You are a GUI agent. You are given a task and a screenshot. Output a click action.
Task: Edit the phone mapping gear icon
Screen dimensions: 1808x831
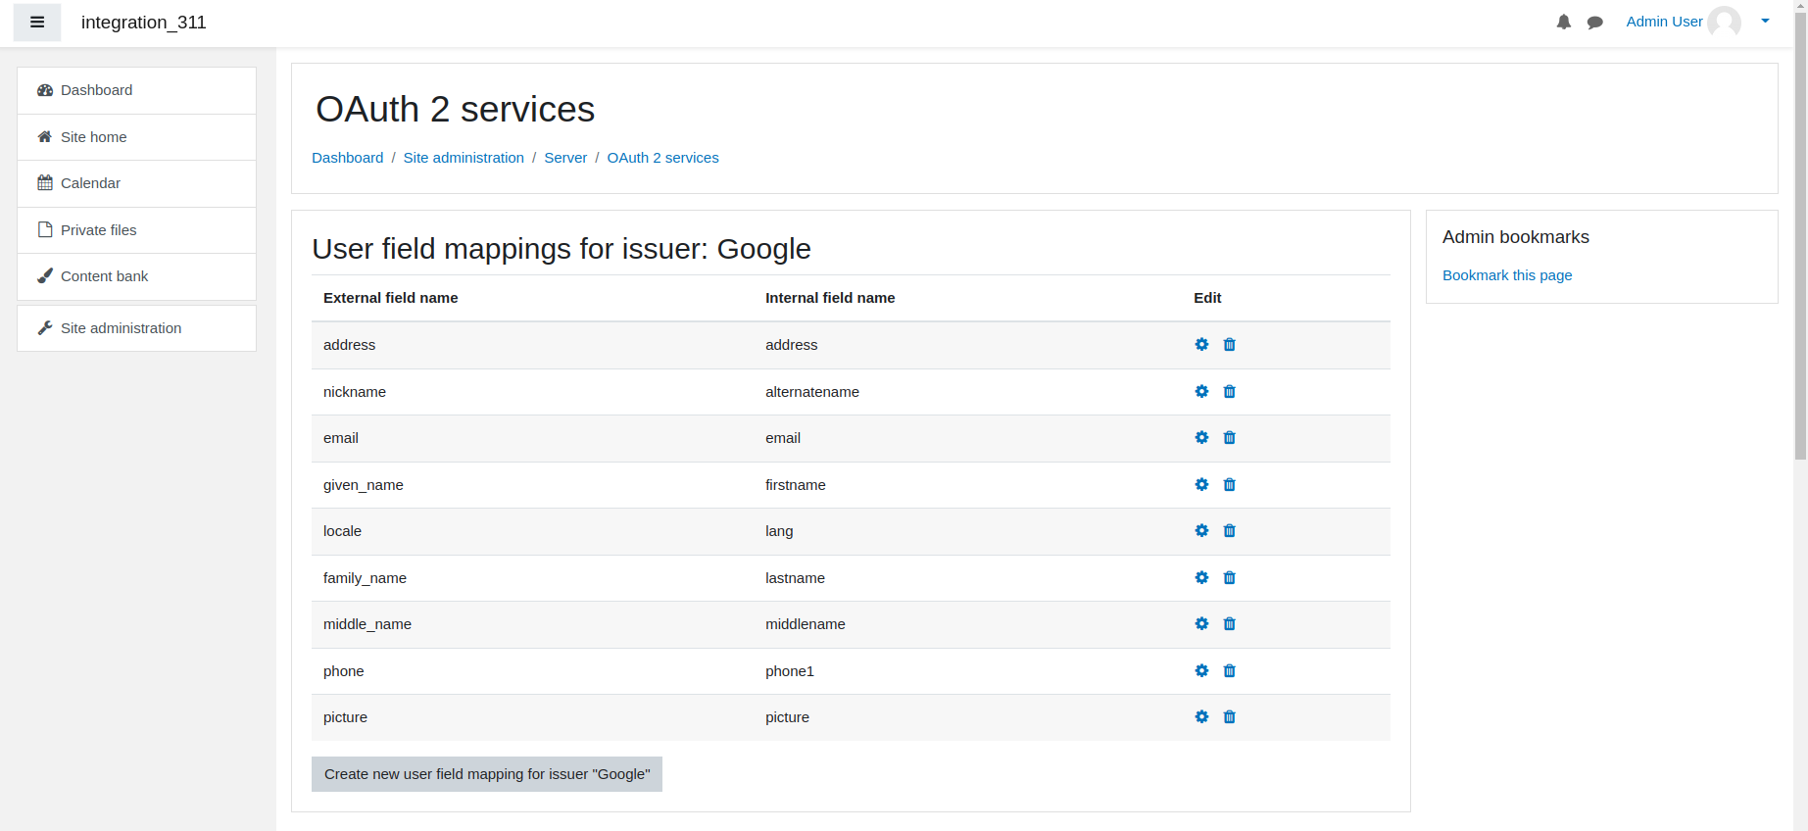(1201, 671)
